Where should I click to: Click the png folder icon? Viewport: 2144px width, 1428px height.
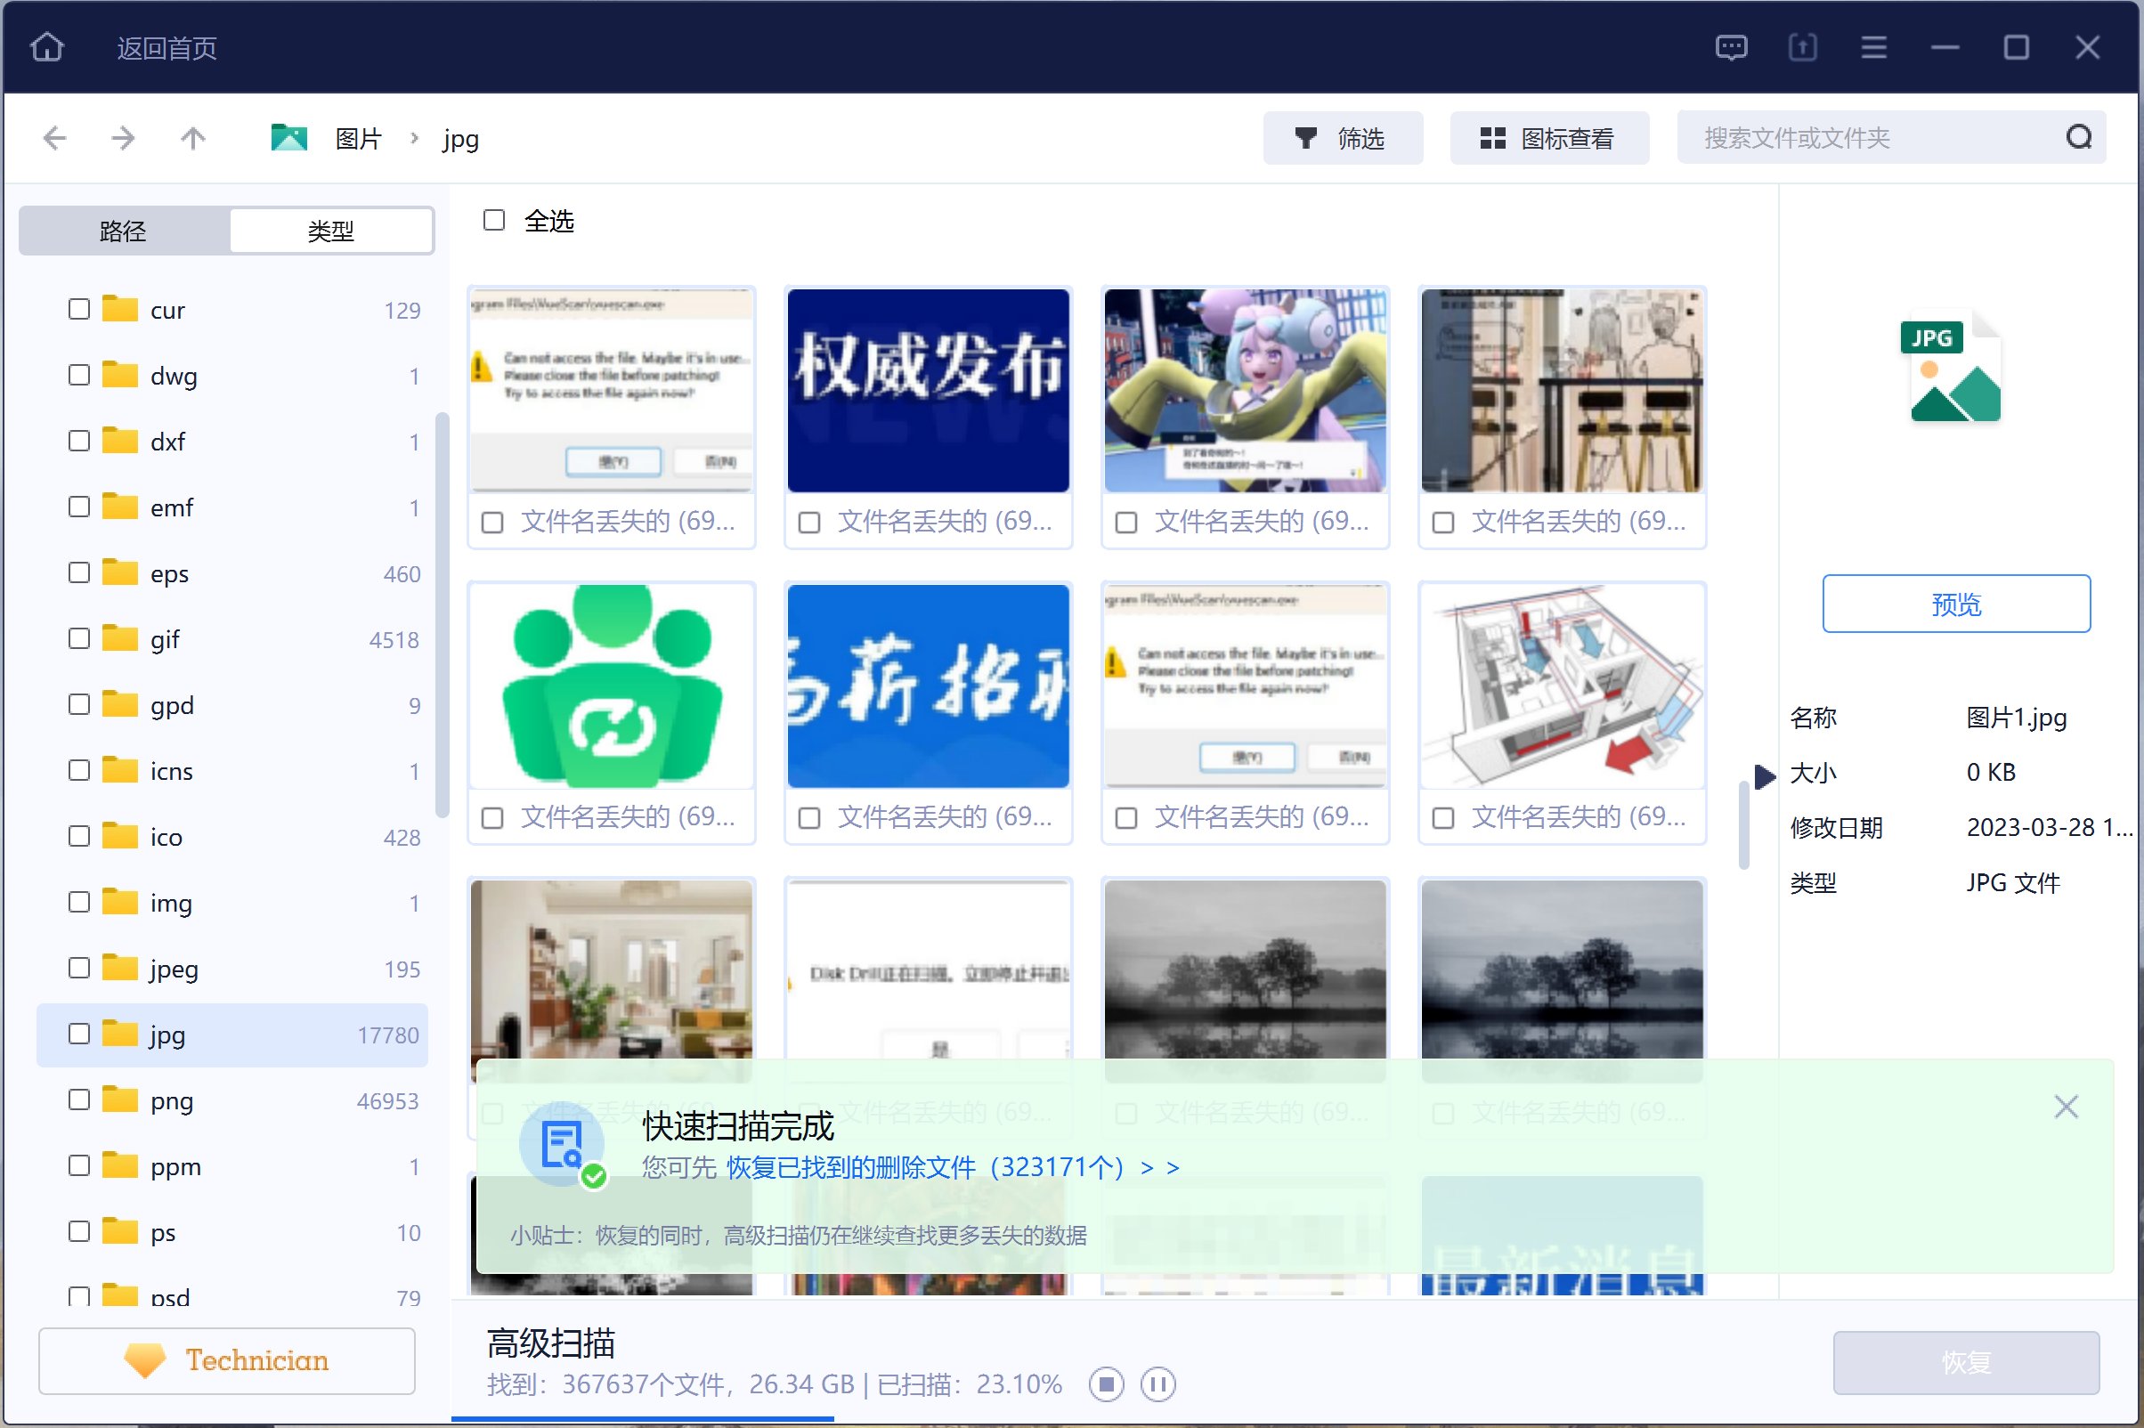(119, 1099)
